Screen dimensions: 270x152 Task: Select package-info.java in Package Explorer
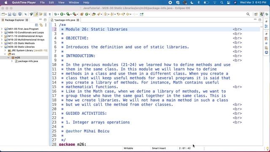tap(28, 61)
